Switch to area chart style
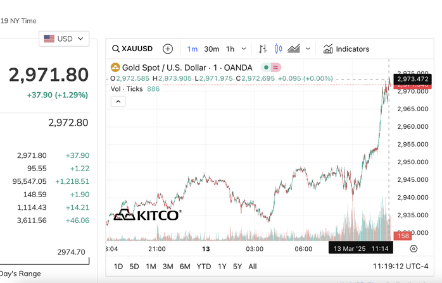This screenshot has width=442, height=283. click(x=293, y=49)
